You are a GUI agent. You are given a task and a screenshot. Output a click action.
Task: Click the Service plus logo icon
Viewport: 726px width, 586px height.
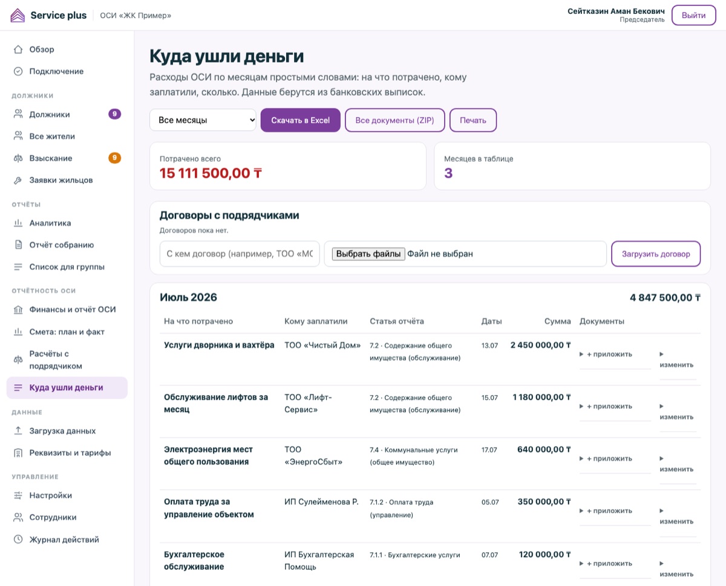coord(18,15)
